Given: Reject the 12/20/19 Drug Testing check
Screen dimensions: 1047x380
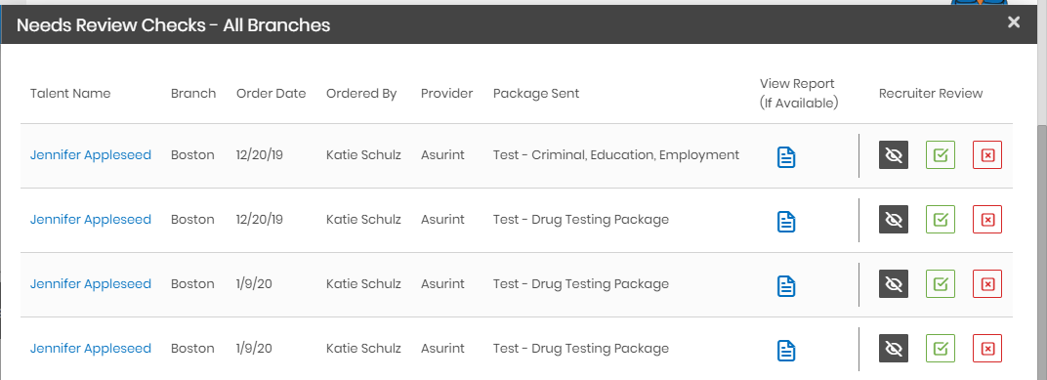Looking at the screenshot, I should [986, 219].
